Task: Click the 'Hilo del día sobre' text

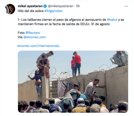Action: pyautogui.click(x=31, y=11)
